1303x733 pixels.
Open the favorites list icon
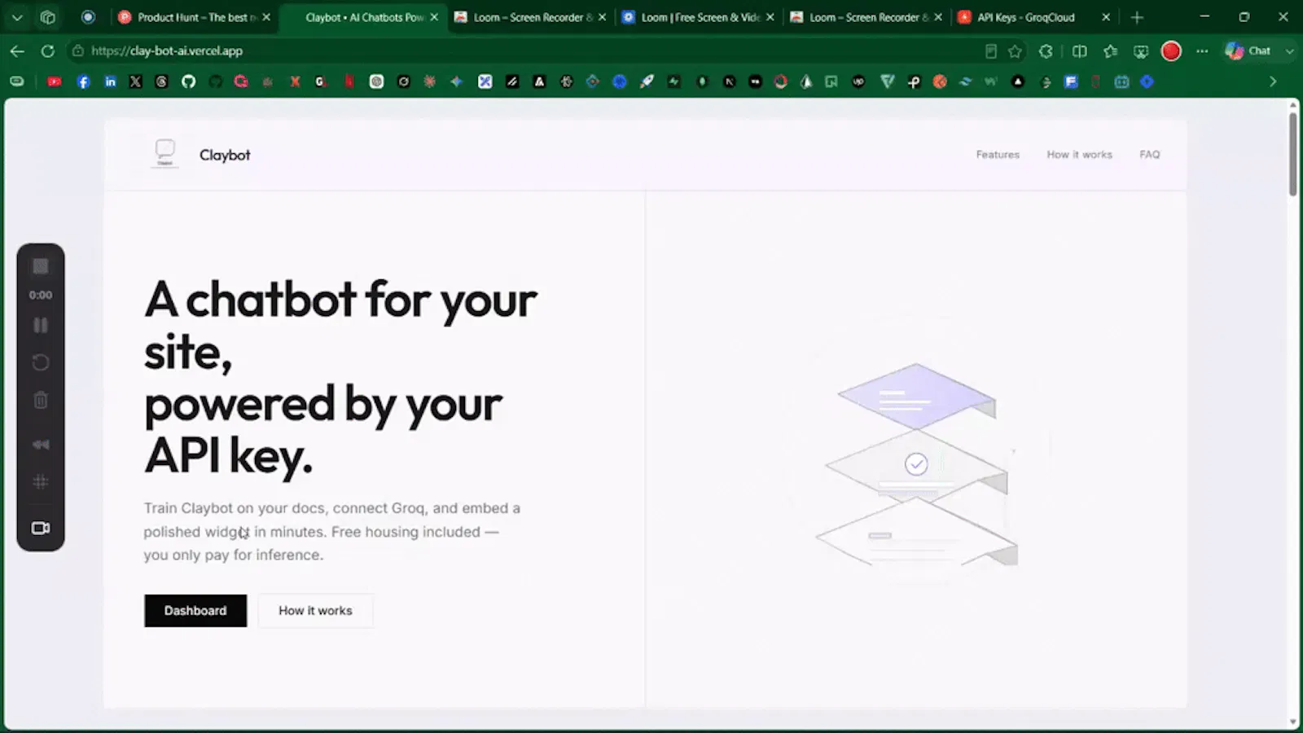click(x=1110, y=51)
